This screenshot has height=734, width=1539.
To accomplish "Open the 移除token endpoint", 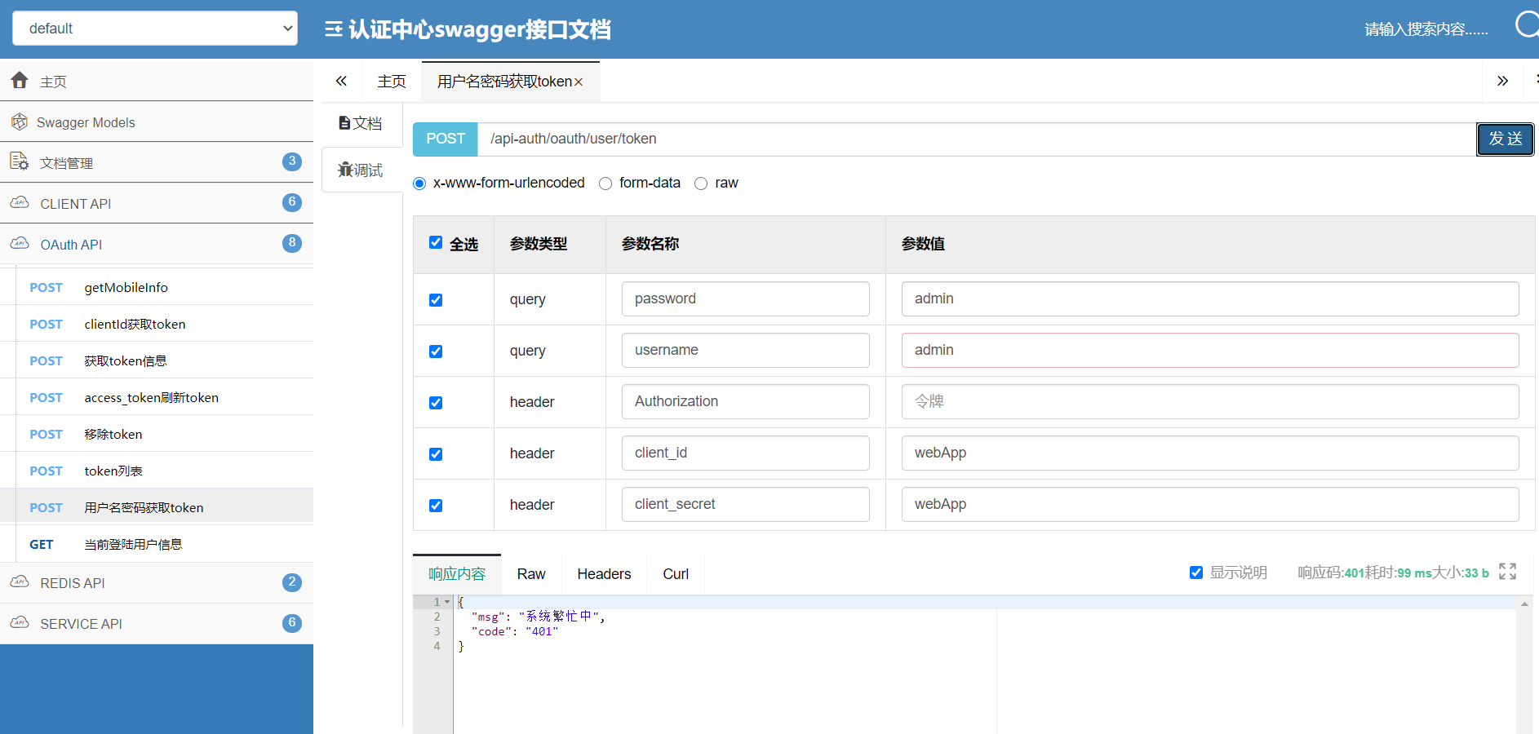I will point(157,434).
